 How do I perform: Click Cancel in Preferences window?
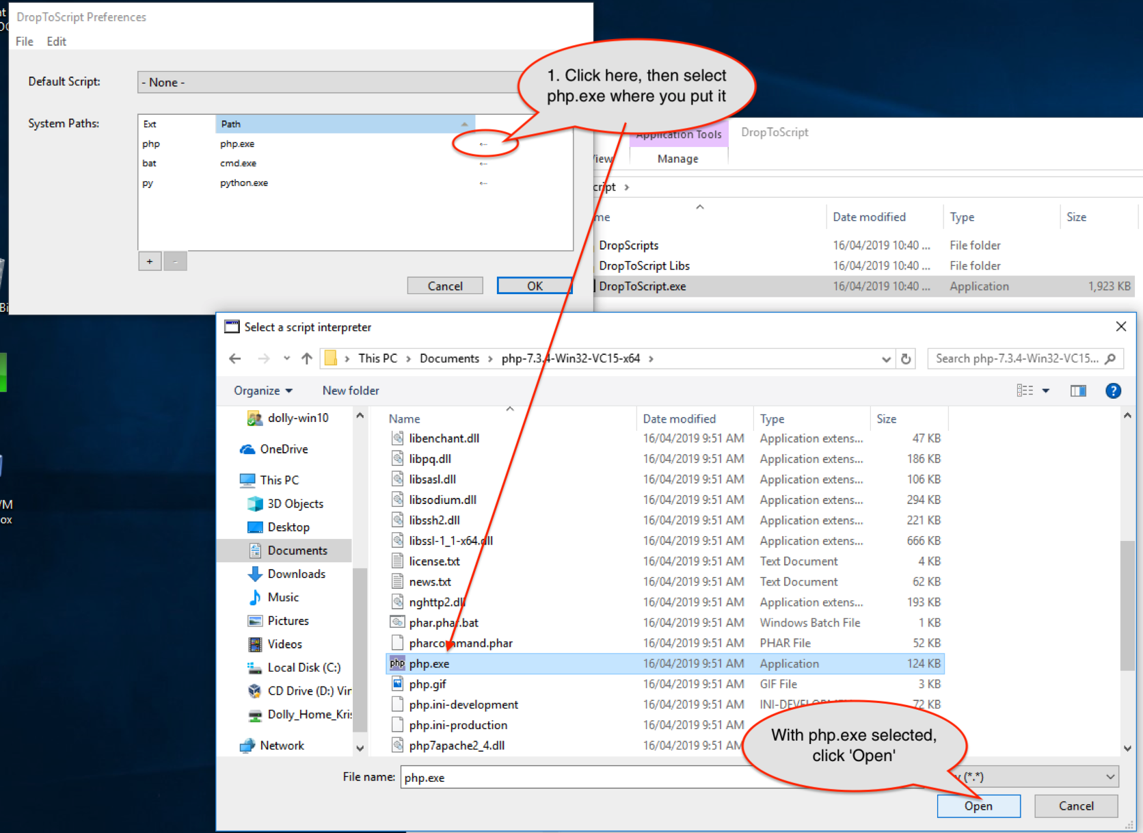click(445, 286)
